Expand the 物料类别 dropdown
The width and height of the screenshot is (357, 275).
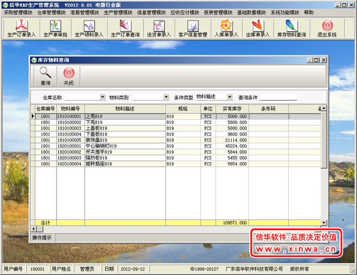coord(166,97)
